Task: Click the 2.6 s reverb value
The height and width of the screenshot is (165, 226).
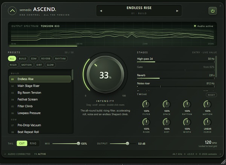Action: click(x=212, y=75)
